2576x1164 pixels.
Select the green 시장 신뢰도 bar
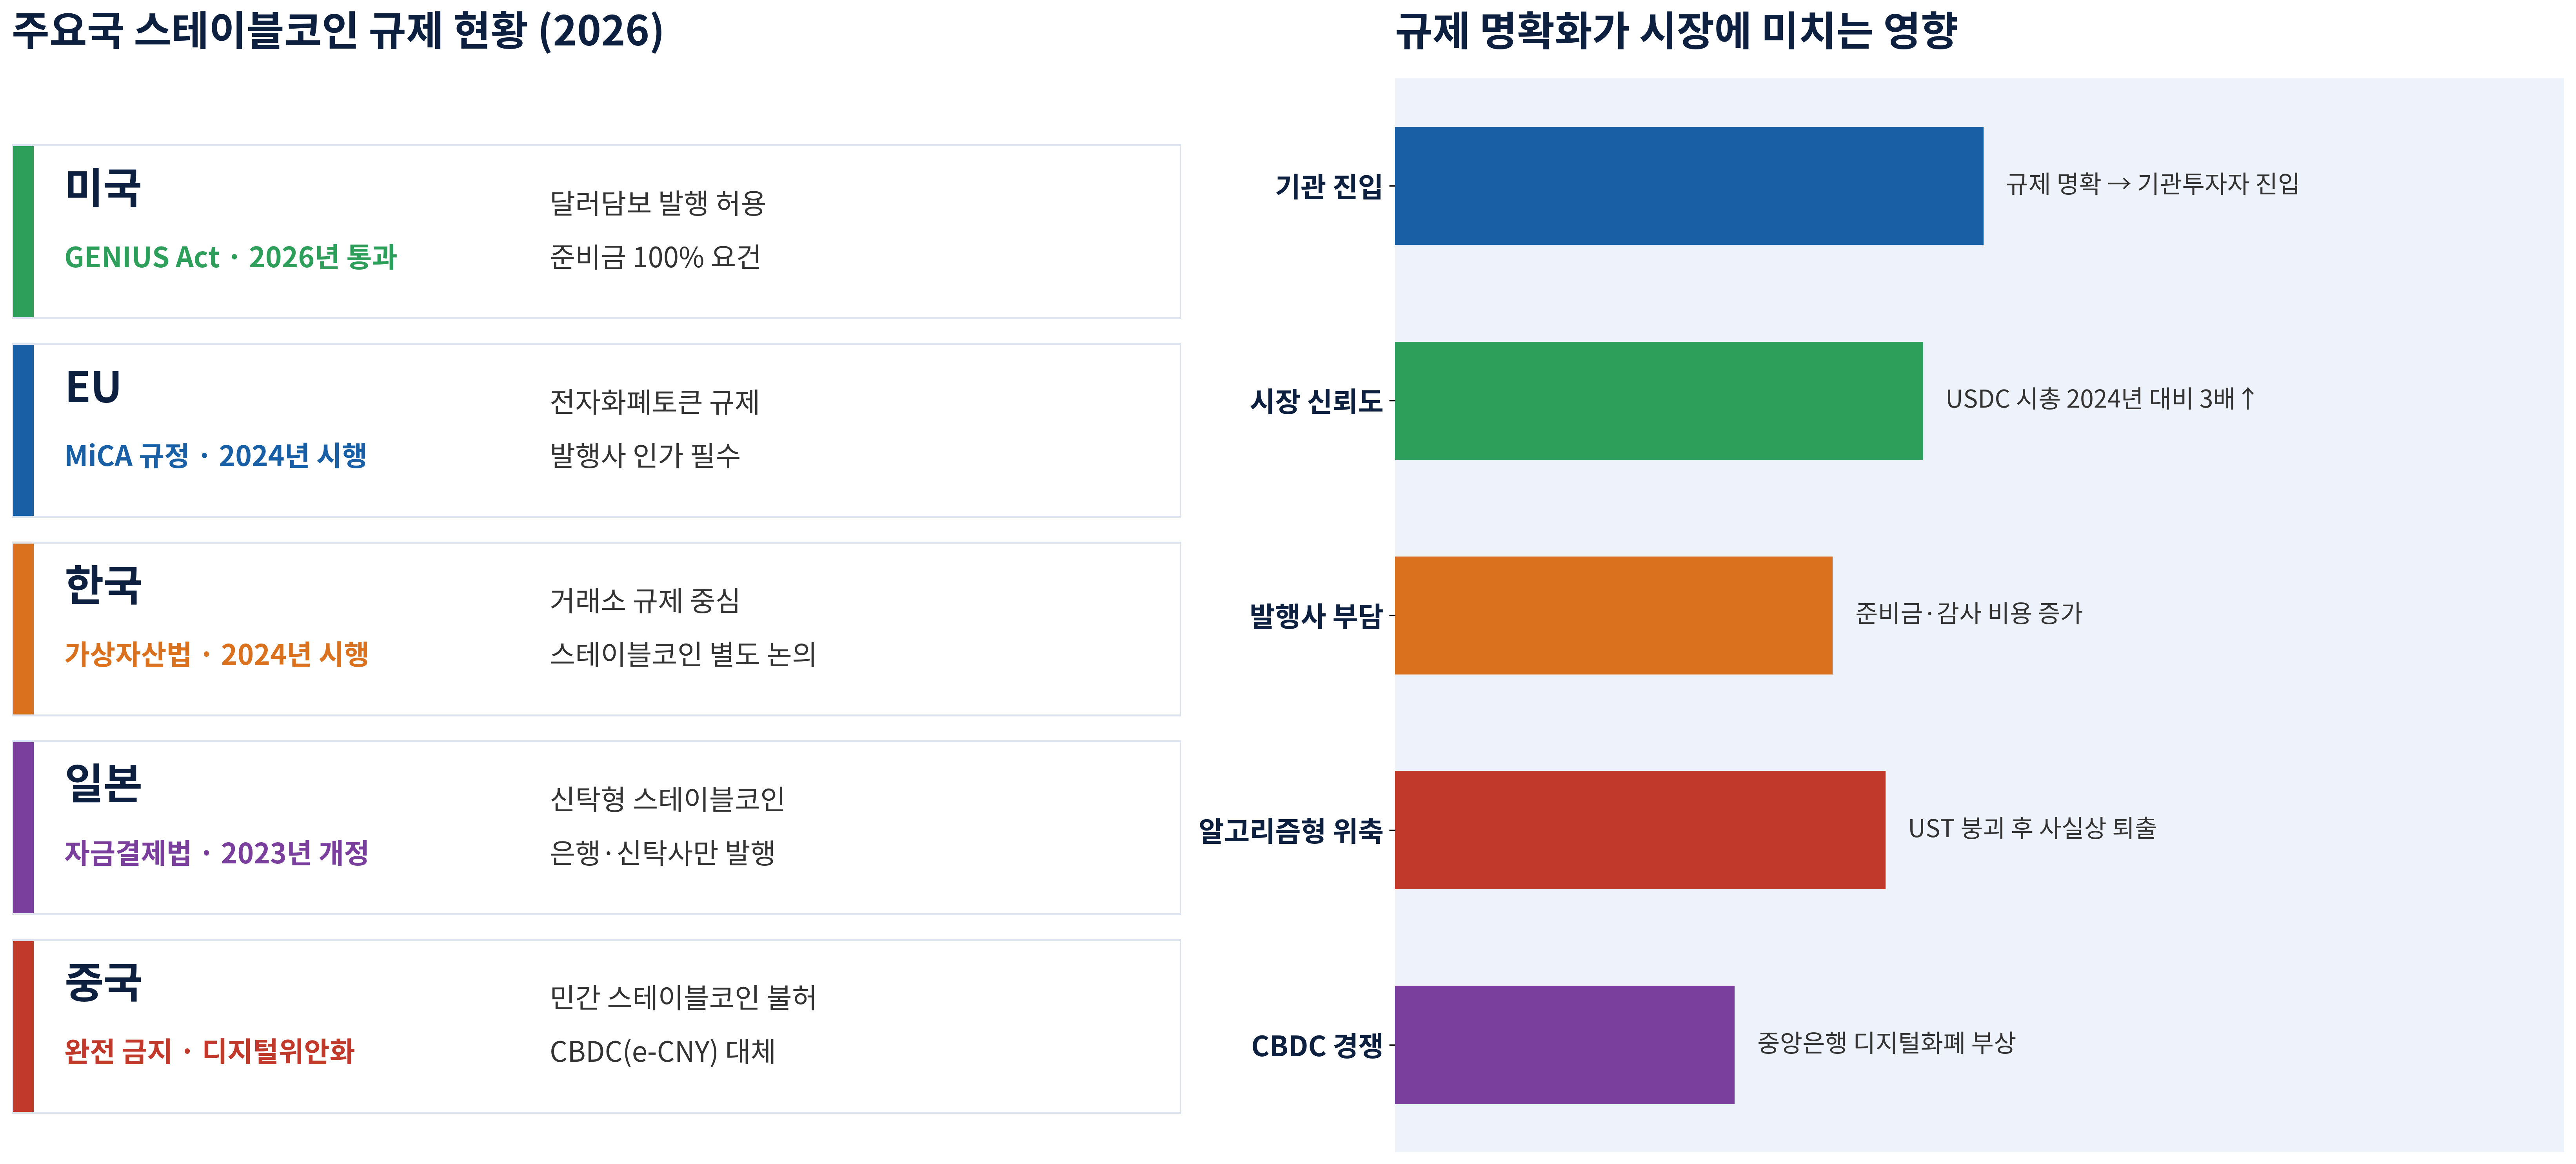point(1658,401)
